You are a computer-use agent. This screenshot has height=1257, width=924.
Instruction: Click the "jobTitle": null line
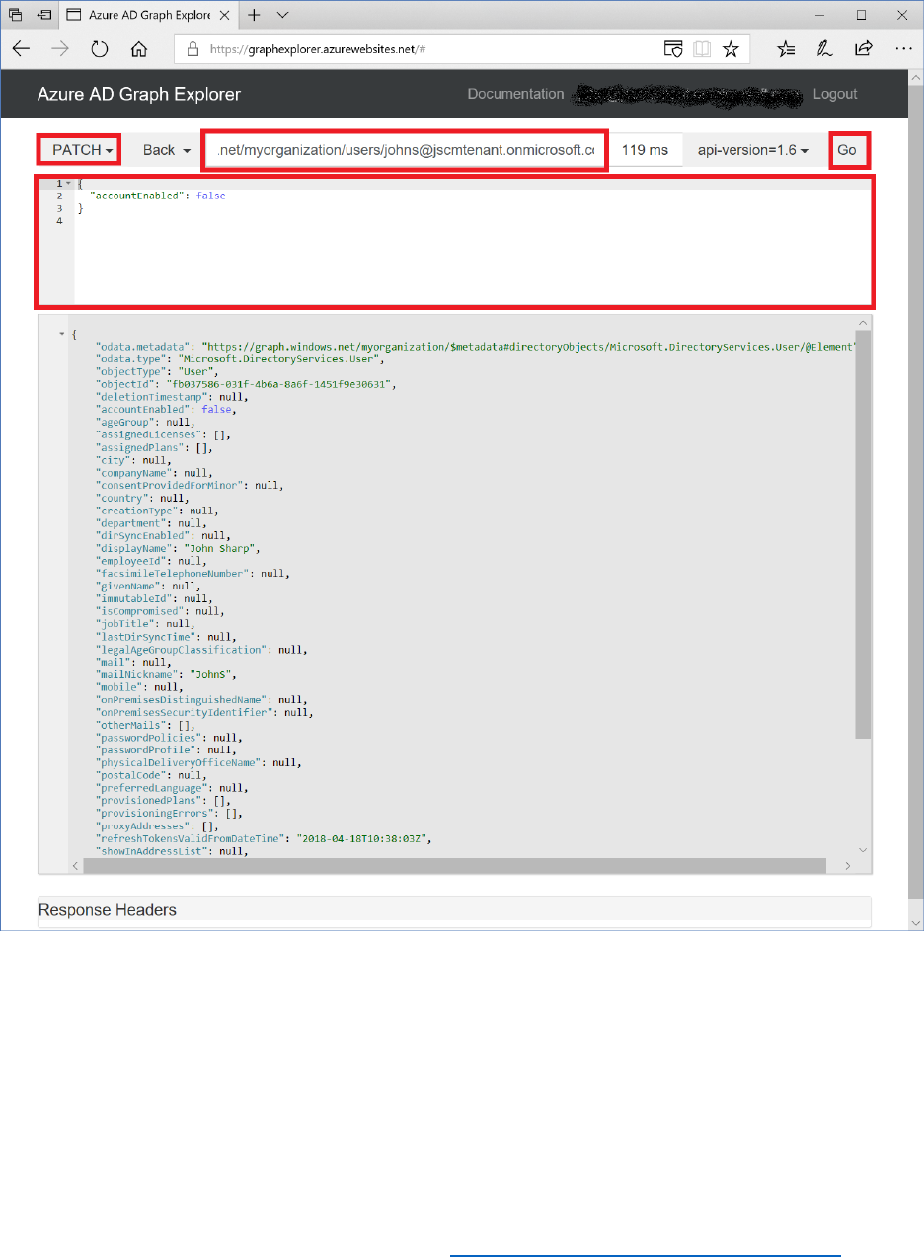click(x=144, y=624)
